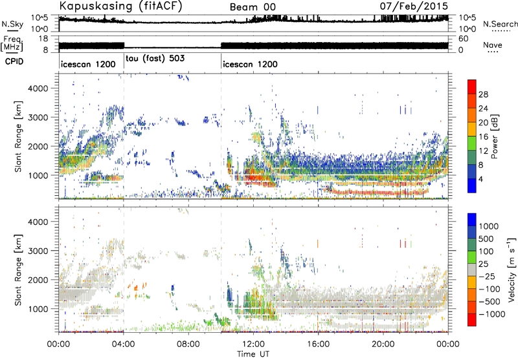Viewport: 518px width, 358px height.
Task: Click the Slant Range axis title of velocity panel
Action: click(x=18, y=269)
